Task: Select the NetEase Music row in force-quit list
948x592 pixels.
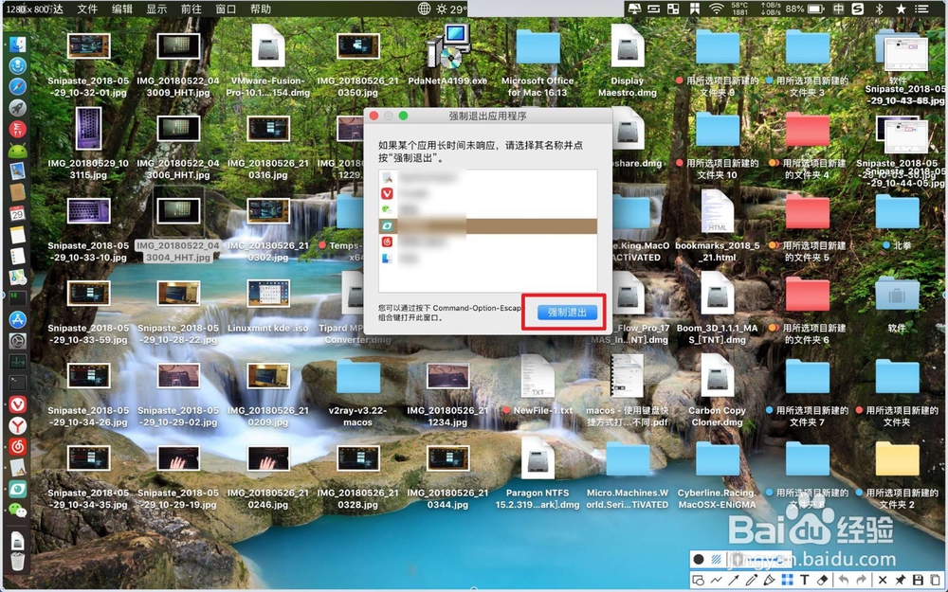Action: point(488,242)
